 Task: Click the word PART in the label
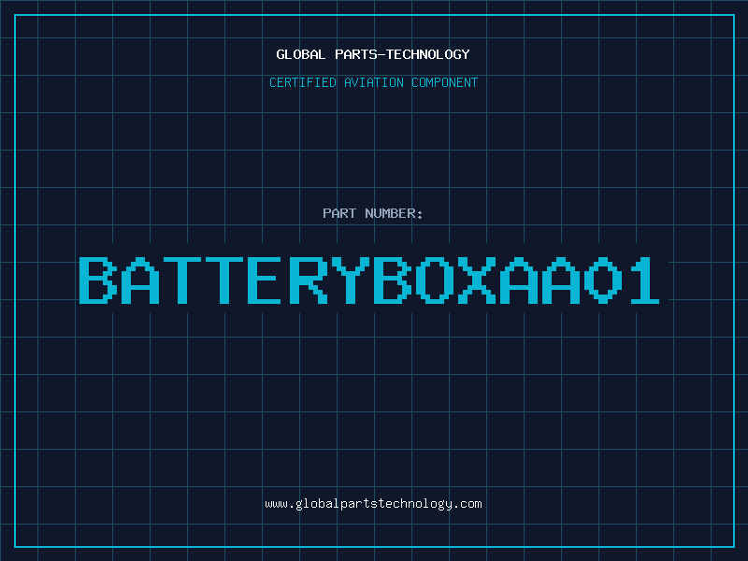(338, 214)
